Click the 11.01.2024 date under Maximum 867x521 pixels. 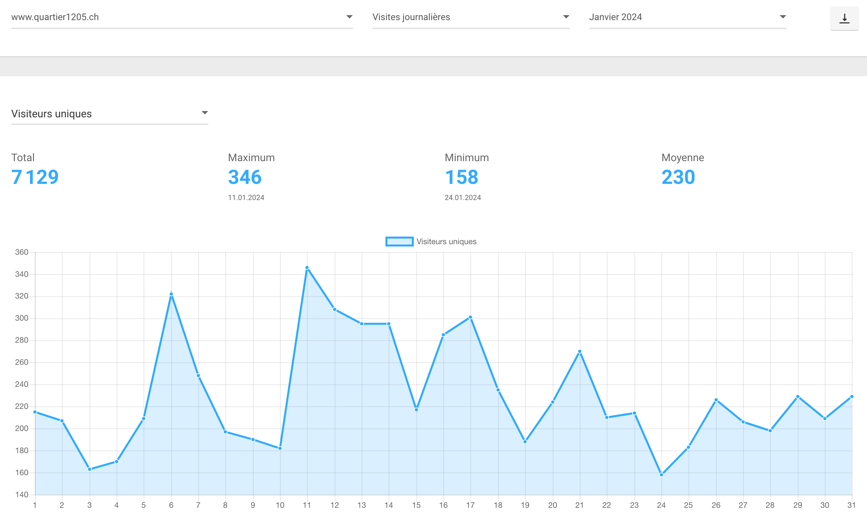coord(246,198)
